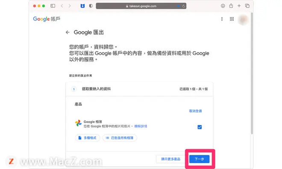This screenshot has height=169, width=282.
Task: Click the 多種格式 button
Action: click(x=88, y=138)
